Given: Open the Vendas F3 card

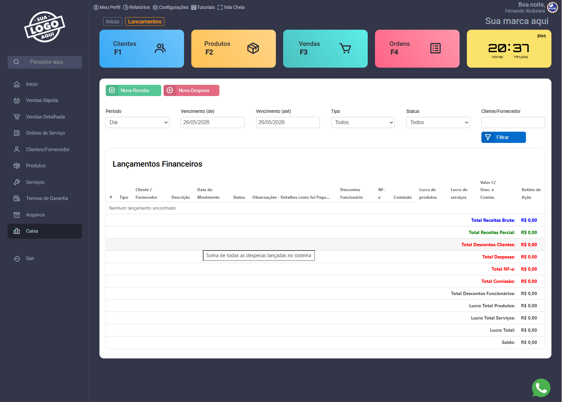Looking at the screenshot, I should click(x=325, y=49).
